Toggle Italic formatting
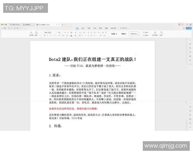193x154 pixels. coord(47,35)
